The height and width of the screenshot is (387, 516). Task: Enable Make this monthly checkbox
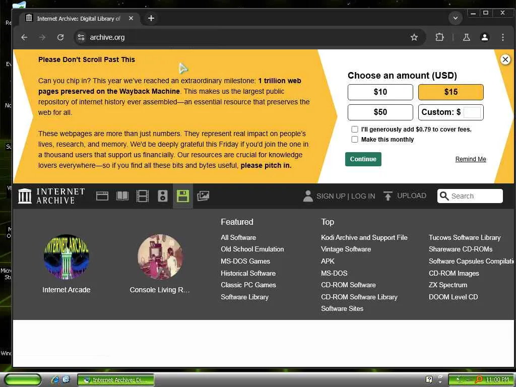[x=355, y=140]
